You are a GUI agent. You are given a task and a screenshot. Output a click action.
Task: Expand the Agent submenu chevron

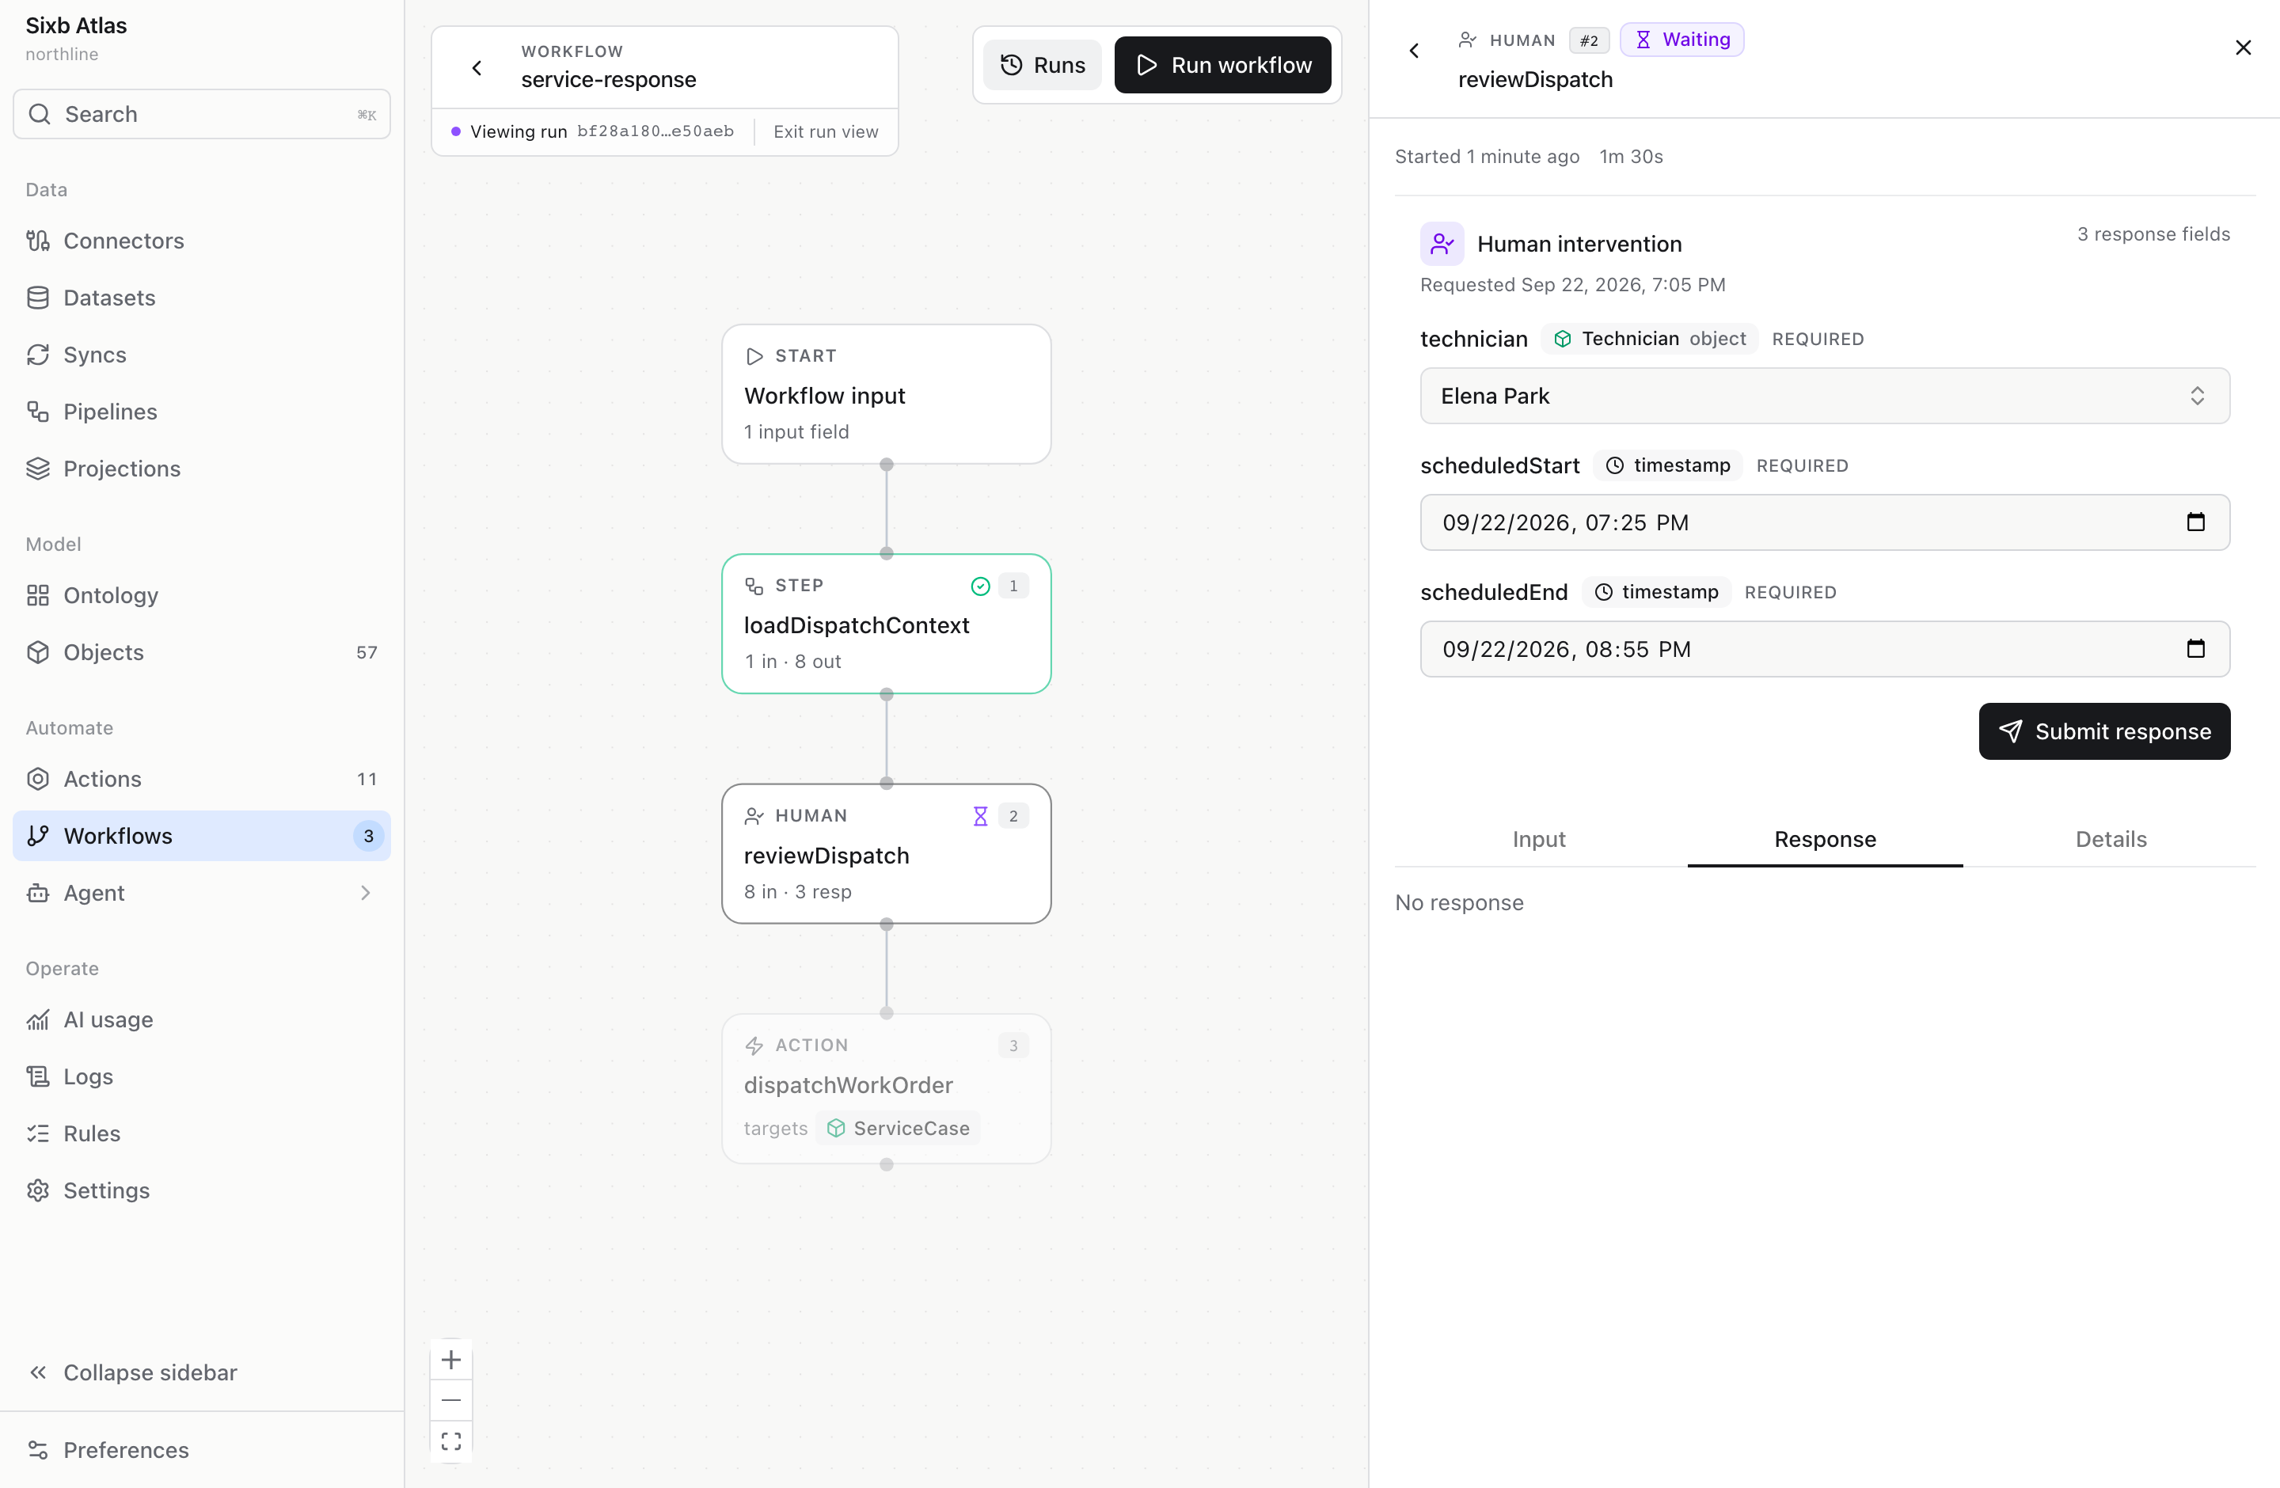365,894
